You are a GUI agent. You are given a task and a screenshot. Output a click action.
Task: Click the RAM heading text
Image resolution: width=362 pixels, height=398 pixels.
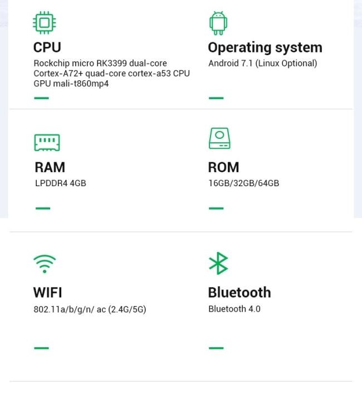[x=50, y=167]
